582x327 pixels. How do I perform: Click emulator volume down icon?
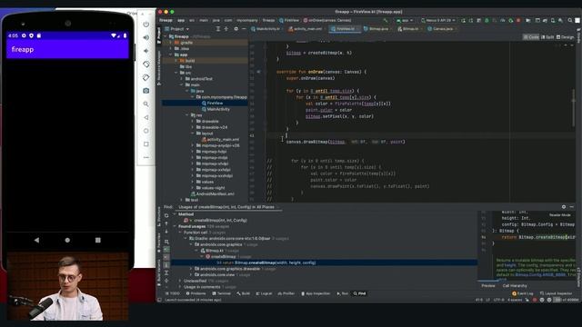click(x=146, y=51)
